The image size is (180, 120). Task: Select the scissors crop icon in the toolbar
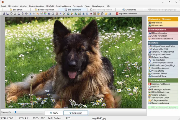point(30,14)
